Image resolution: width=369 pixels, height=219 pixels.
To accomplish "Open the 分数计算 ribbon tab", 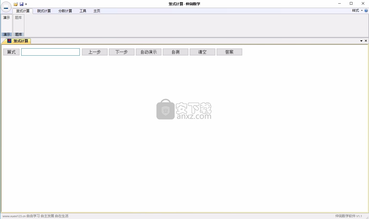I will [65, 11].
